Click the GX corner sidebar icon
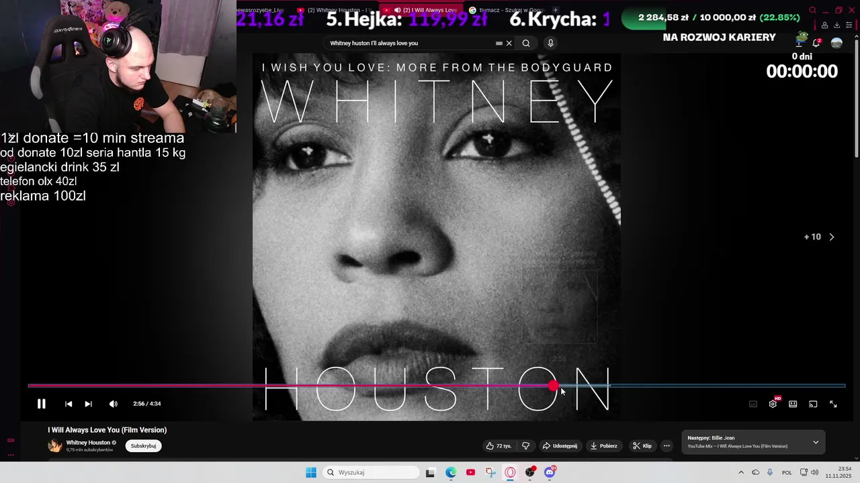 11,440
